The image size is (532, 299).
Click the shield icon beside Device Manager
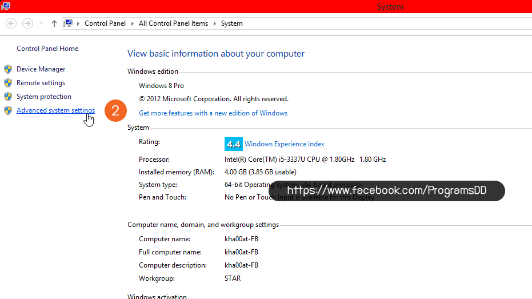pyautogui.click(x=8, y=69)
